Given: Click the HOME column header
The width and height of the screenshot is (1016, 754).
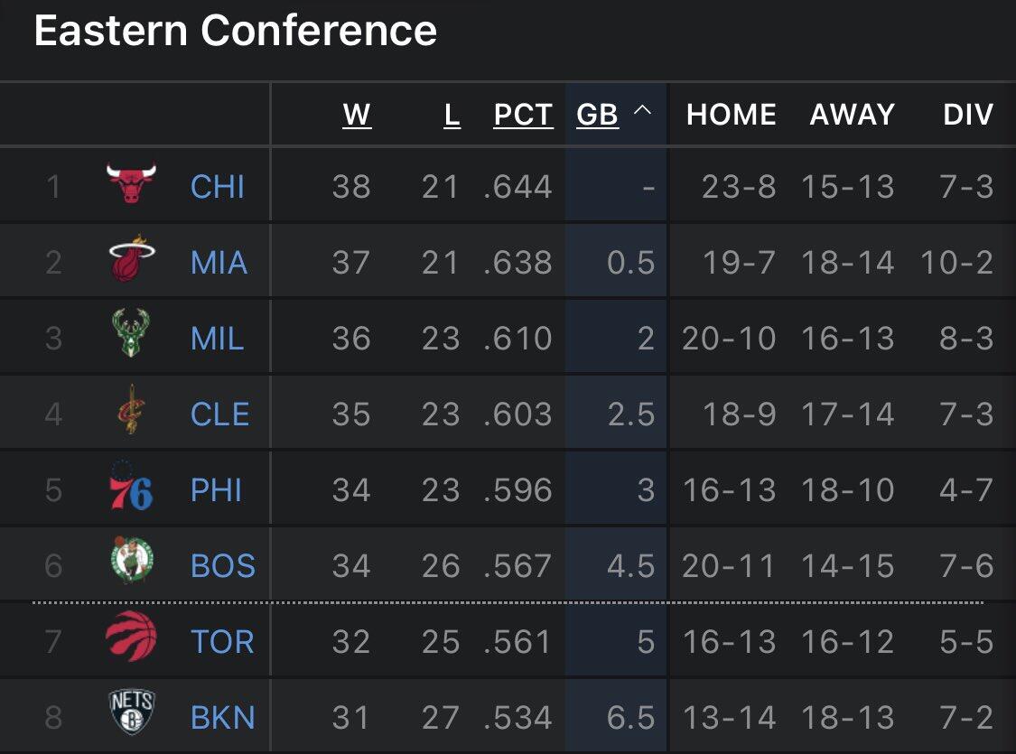Looking at the screenshot, I should [731, 115].
